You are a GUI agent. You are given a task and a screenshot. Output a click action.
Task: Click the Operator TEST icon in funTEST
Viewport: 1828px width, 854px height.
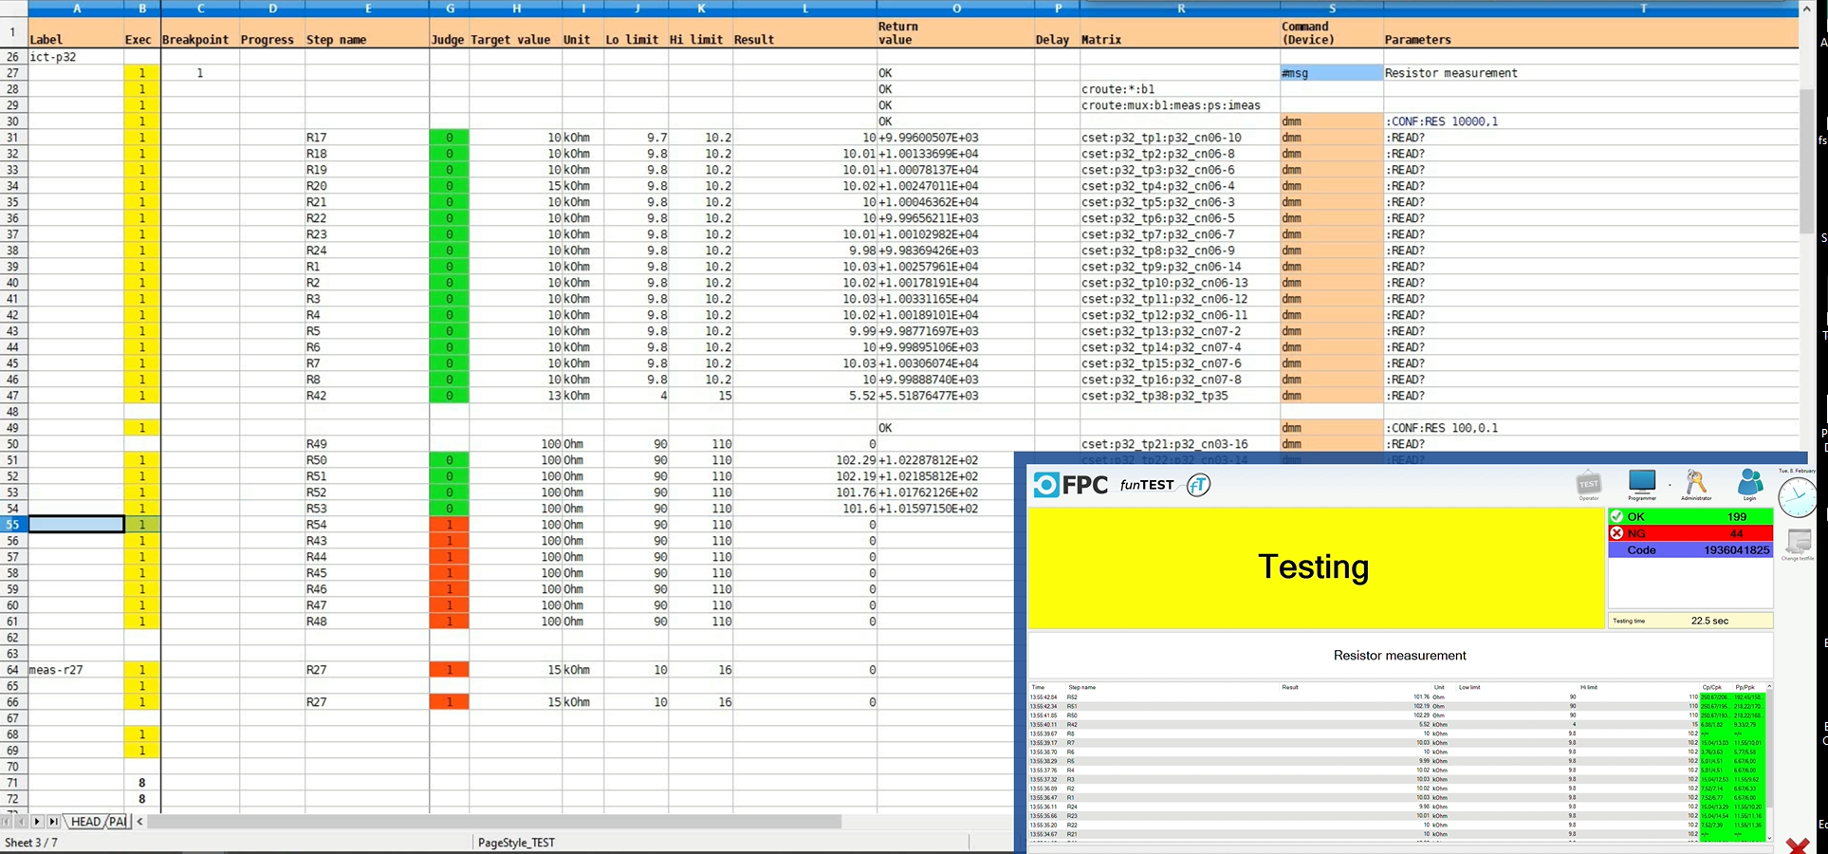pos(1588,484)
